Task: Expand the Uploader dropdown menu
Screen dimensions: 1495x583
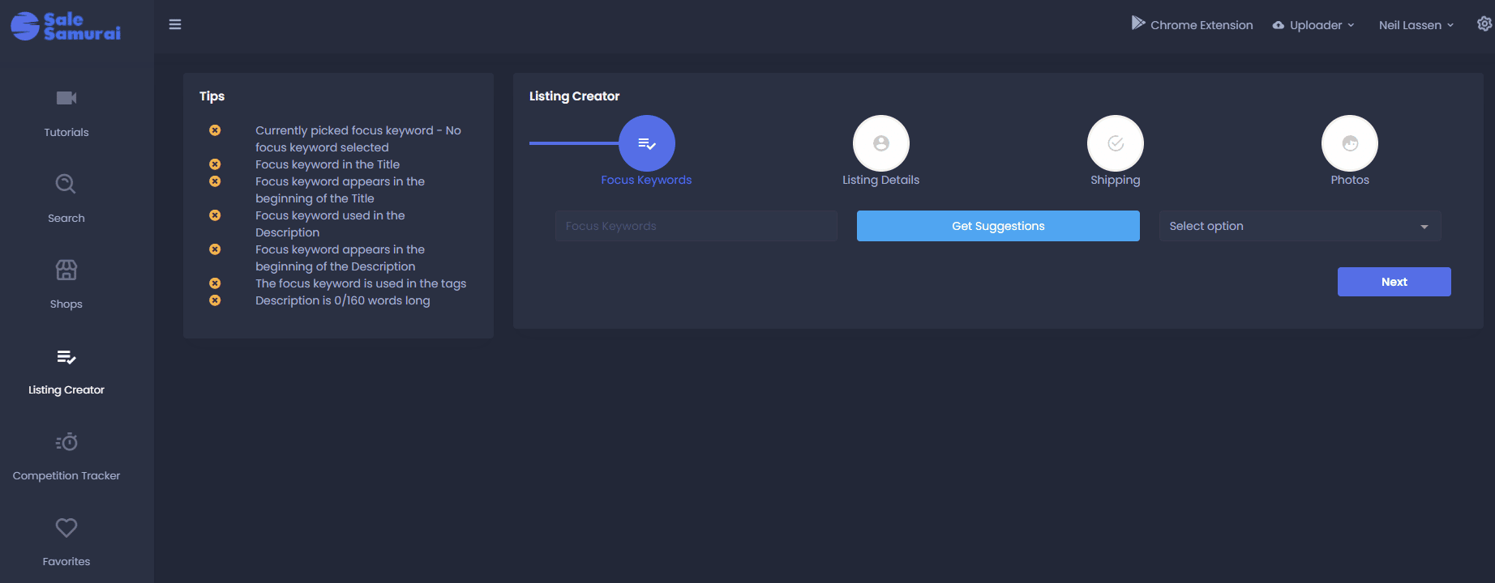Action: [1313, 25]
